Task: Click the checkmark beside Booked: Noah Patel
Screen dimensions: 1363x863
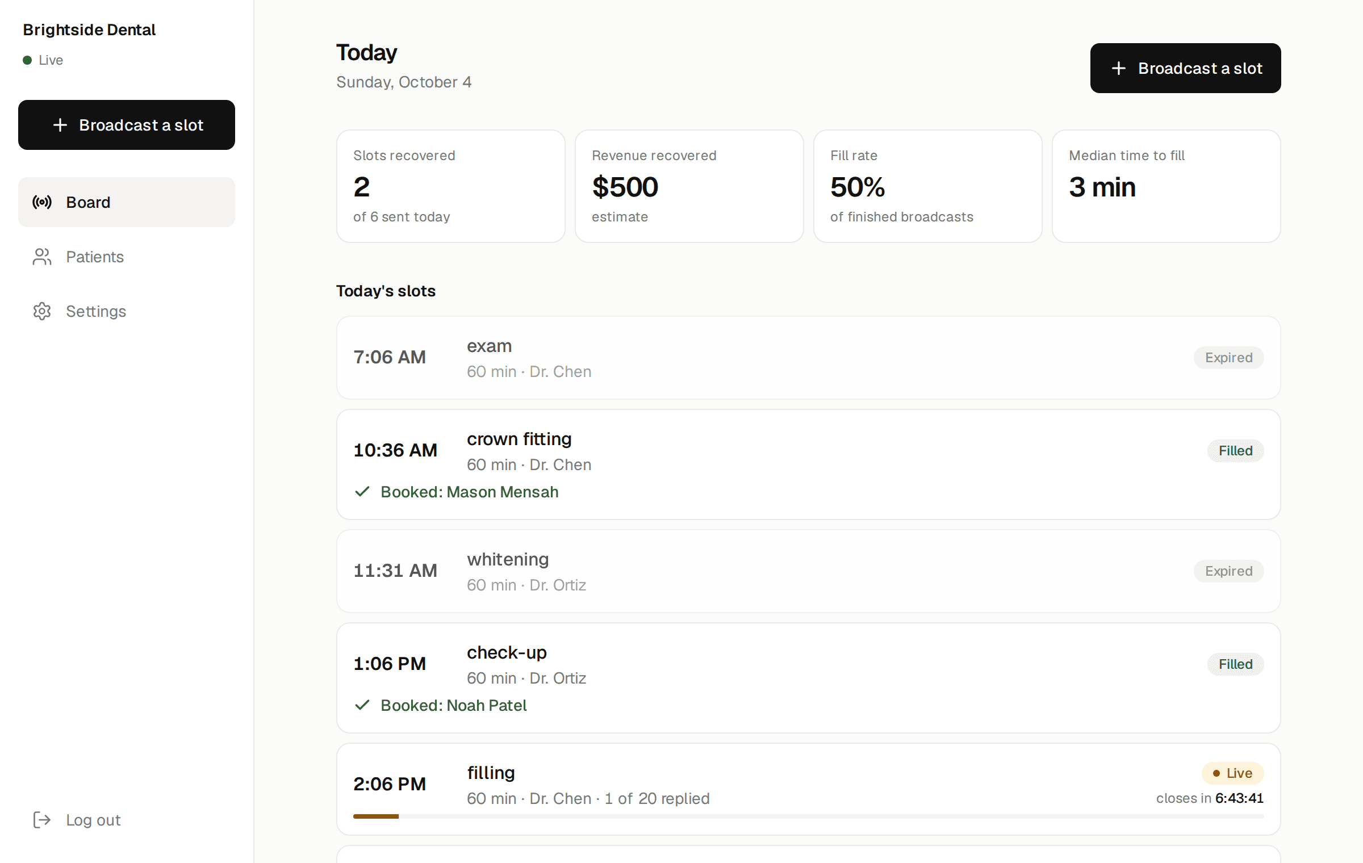Action: [x=362, y=705]
